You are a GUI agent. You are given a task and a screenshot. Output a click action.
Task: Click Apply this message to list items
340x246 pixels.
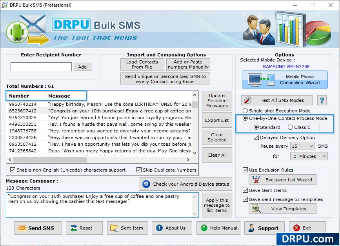[x=217, y=205]
